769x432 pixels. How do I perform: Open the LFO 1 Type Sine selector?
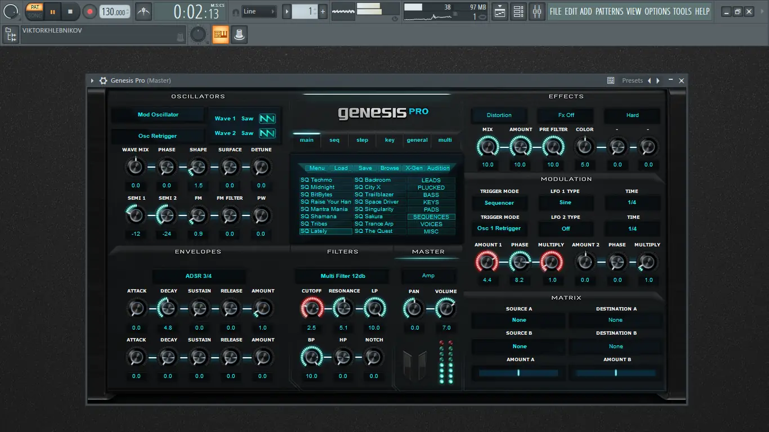click(565, 202)
